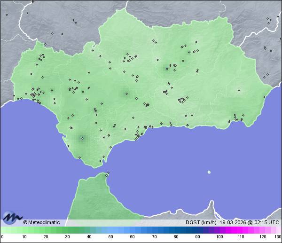Click the dark green gust hotspot in southwest Andalusia
The height and width of the screenshot is (243, 282).
coord(83,138)
